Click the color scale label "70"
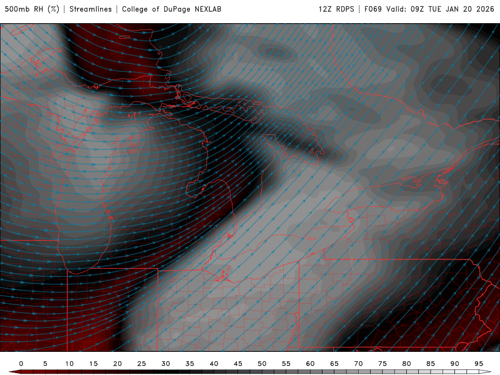Viewport: 500px width, 375px height. coord(358,364)
